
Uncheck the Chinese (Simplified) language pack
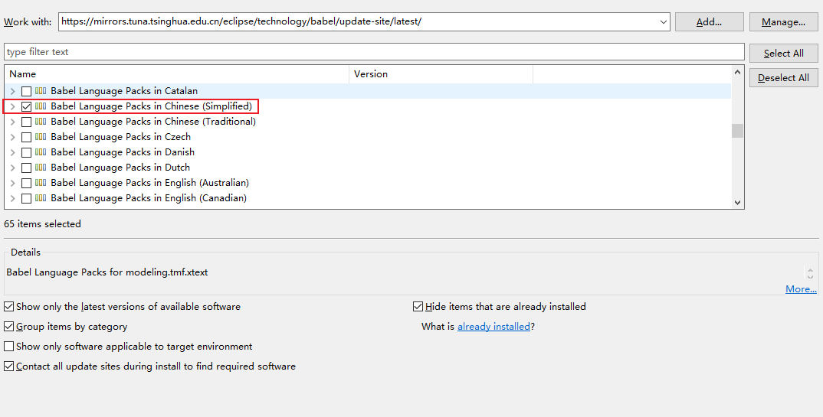(26, 106)
